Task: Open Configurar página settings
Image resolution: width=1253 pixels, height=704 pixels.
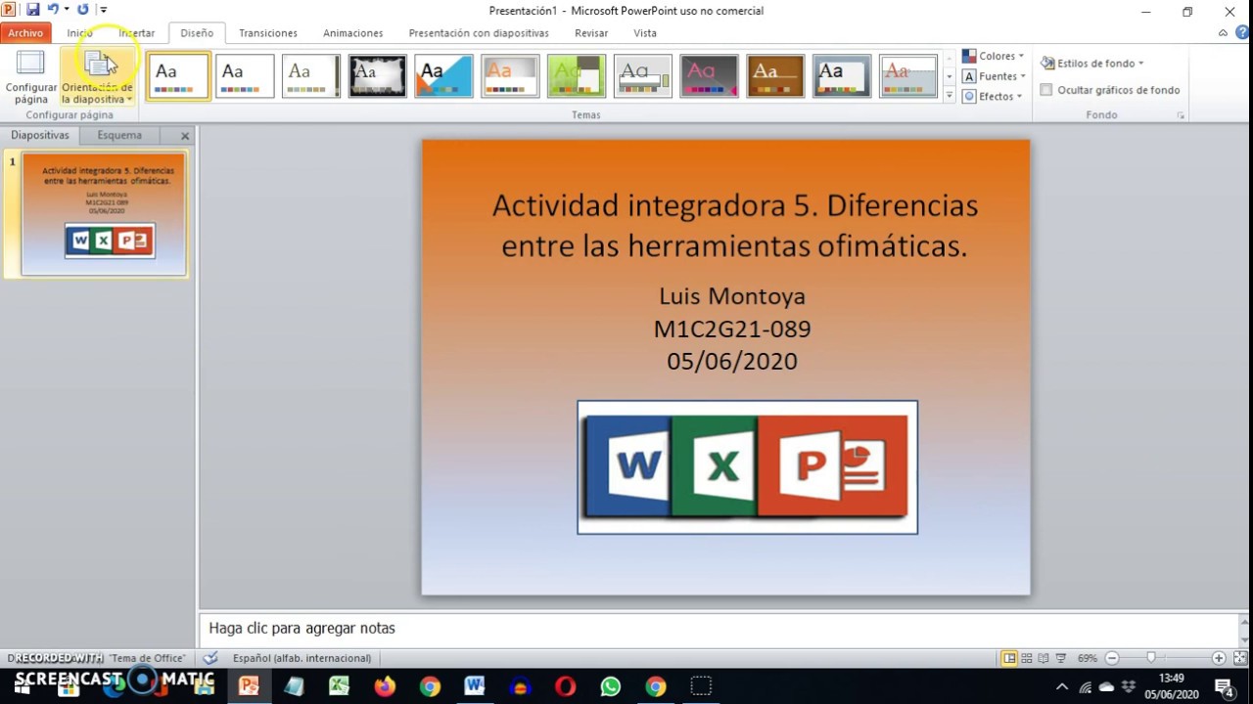Action: point(30,77)
